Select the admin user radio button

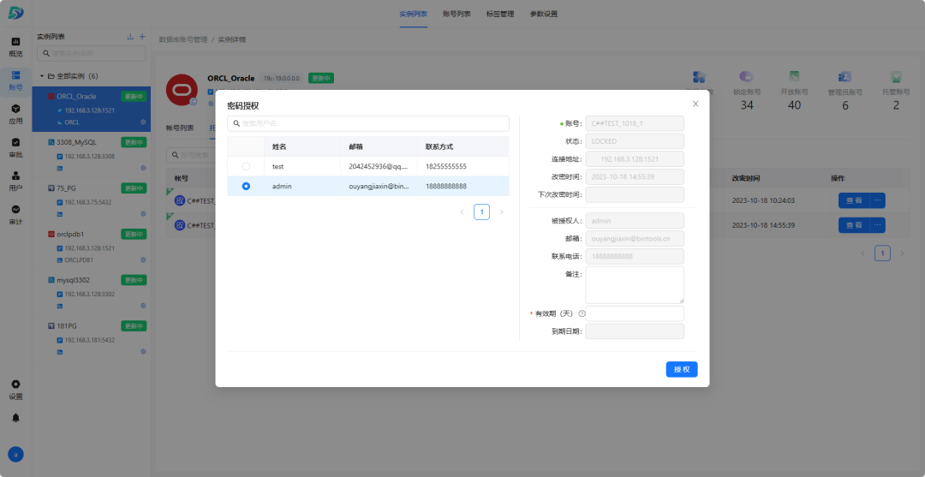pyautogui.click(x=246, y=187)
